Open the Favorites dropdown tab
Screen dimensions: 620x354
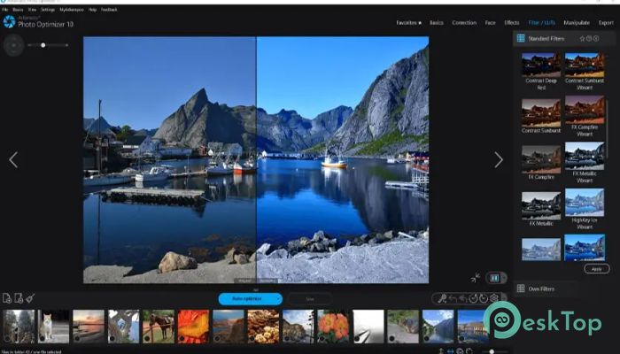[x=408, y=23]
